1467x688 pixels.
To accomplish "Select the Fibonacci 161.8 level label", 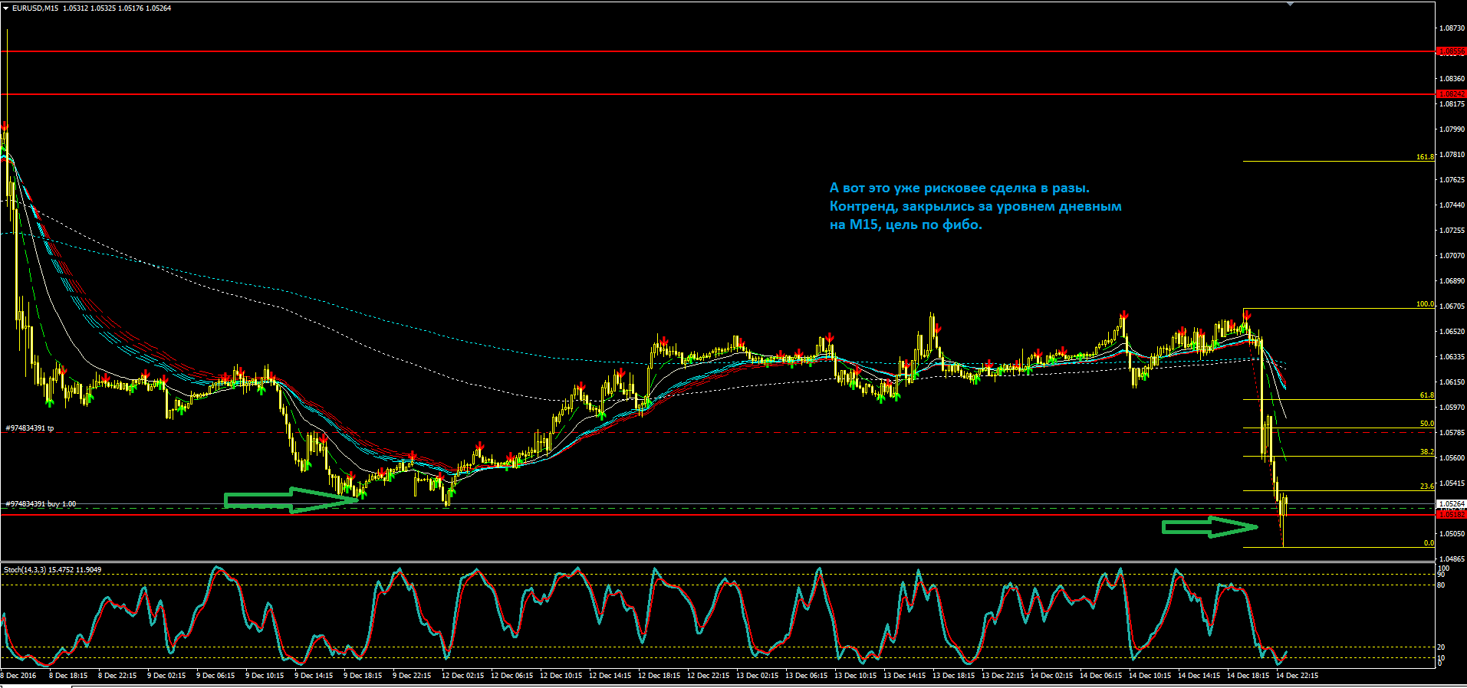I will tap(1425, 157).
